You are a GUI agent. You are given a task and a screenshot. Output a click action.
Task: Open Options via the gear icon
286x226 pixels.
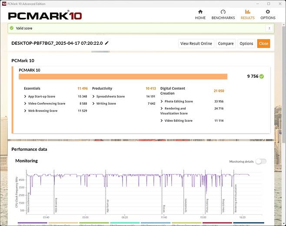[x=268, y=12]
